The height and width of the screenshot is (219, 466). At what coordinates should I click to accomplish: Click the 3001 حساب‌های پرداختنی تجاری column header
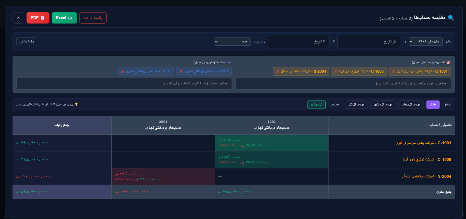[x=163, y=125]
